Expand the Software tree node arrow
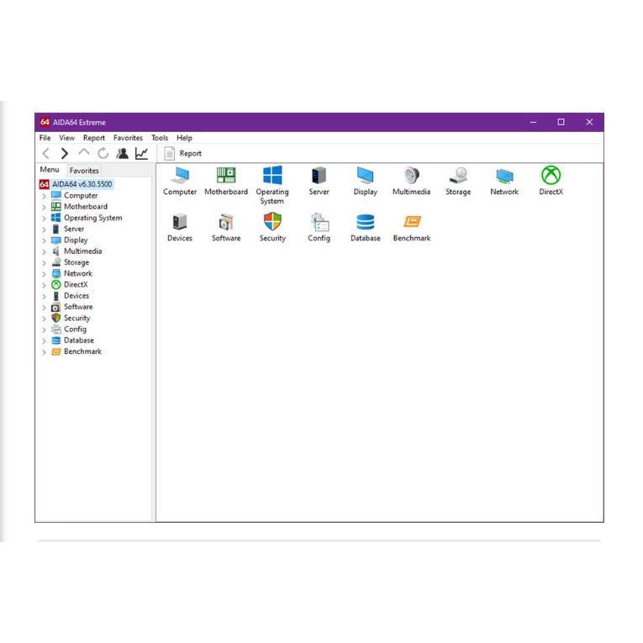The image size is (643, 643). point(44,307)
